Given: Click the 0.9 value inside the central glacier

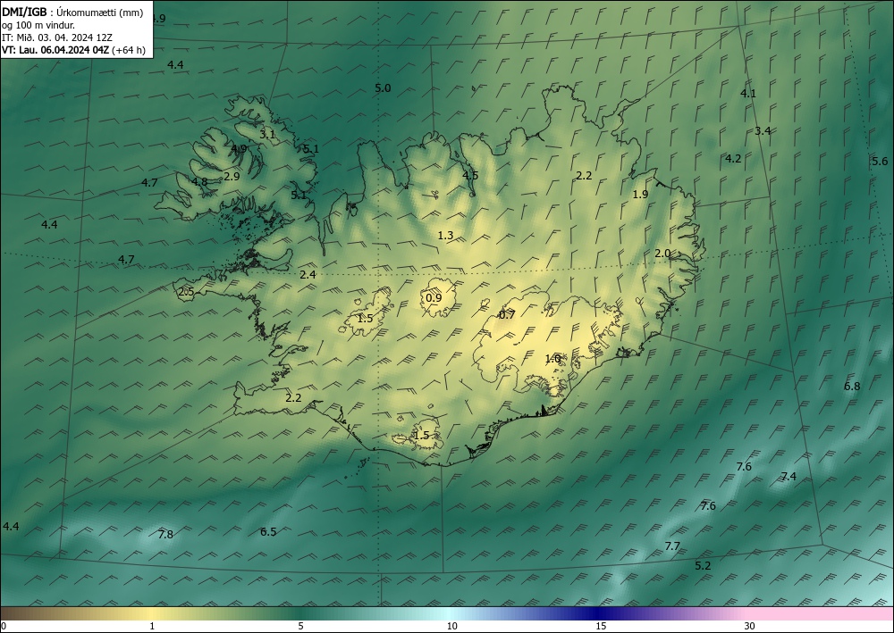Looking at the screenshot, I should pos(434,297).
